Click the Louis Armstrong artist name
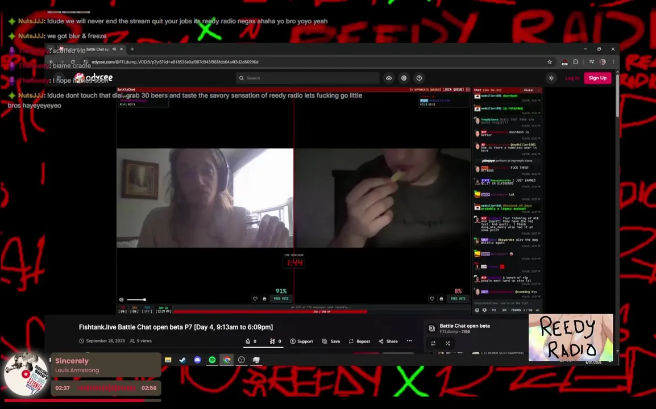The image size is (656, 409). pyautogui.click(x=77, y=370)
